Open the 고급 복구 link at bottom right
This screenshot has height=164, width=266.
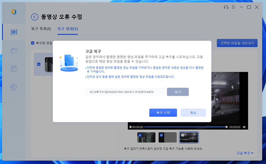(245, 153)
